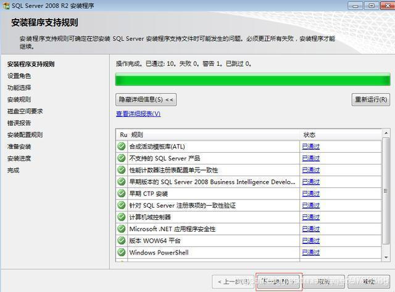Viewport: 395px width, 292px height.
Task: Open the 已通过 link for 针对 SQL Server 注册表项的一致性验证
Action: point(311,206)
